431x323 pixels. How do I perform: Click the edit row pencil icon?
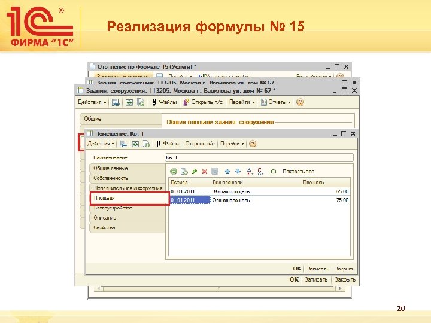tap(194, 172)
